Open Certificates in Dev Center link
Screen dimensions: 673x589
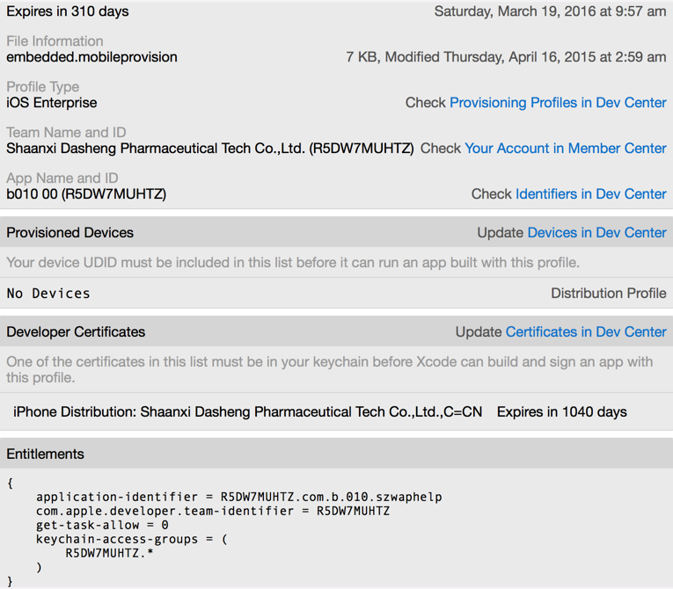click(586, 331)
